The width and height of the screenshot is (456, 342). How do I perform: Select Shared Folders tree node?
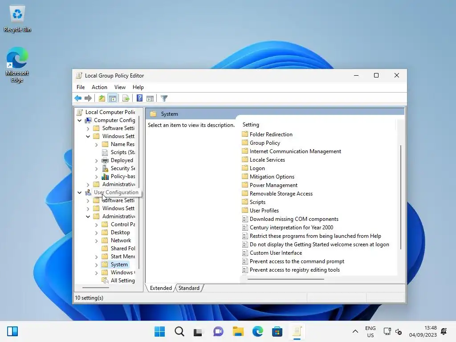point(118,248)
